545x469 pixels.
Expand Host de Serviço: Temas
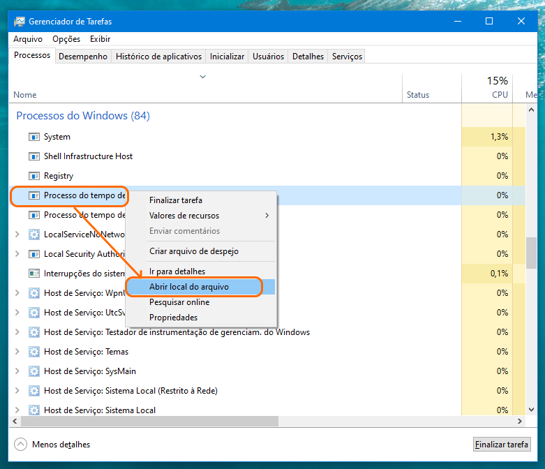(x=17, y=352)
